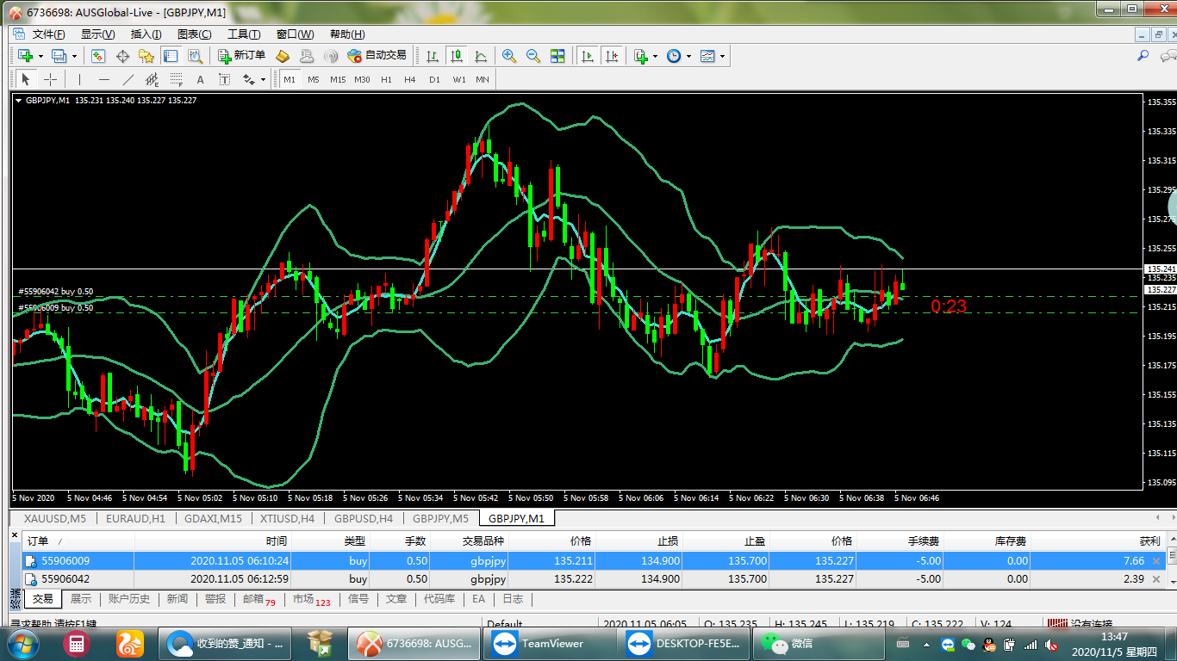Switch the chart to bar chart mode
Image resolution: width=1177 pixels, height=661 pixels.
coord(433,56)
